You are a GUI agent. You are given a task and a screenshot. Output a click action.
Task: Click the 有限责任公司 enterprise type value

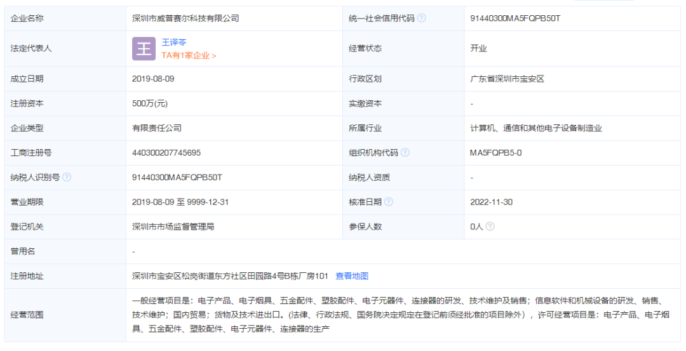coord(157,128)
